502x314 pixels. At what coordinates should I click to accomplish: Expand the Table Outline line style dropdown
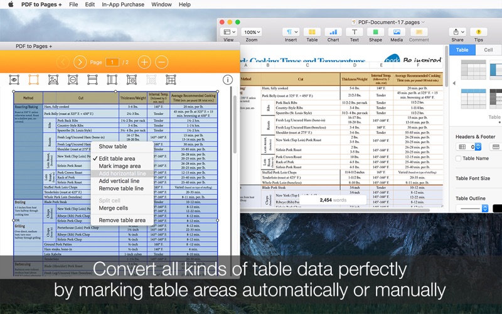472,208
